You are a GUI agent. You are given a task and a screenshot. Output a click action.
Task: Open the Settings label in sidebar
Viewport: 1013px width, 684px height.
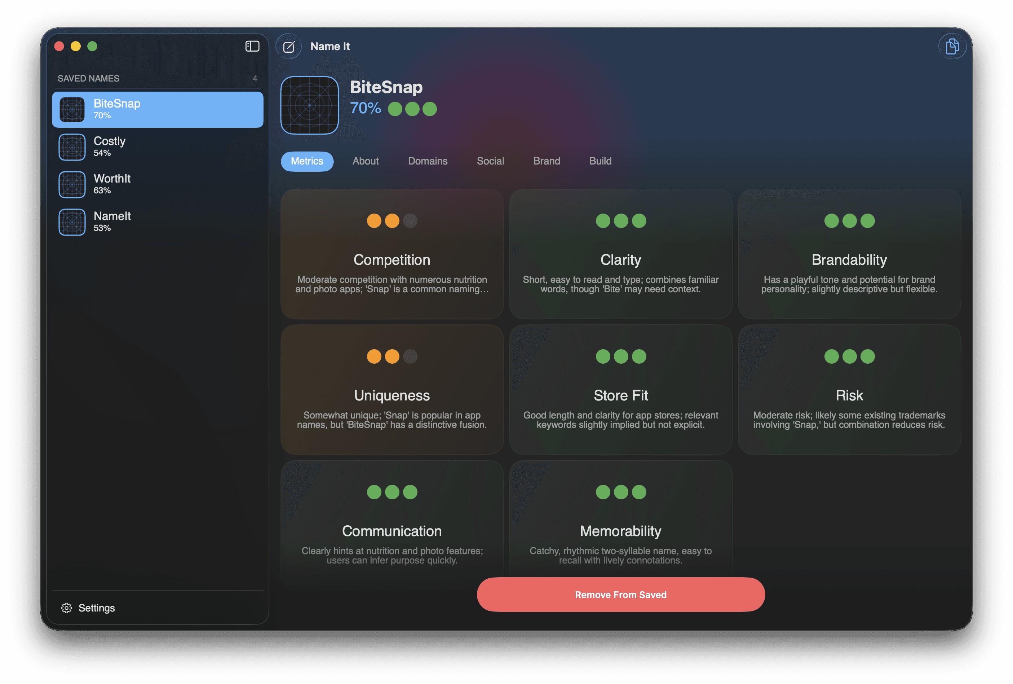click(96, 608)
